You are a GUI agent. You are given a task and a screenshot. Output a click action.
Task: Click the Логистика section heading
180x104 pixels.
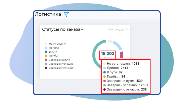click(48, 14)
